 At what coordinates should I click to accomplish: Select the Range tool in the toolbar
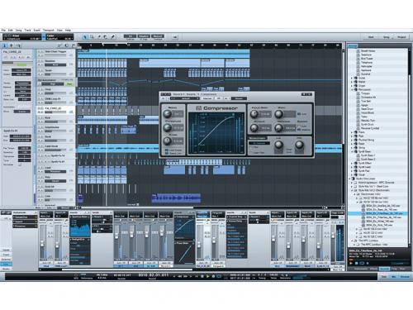(92, 36)
